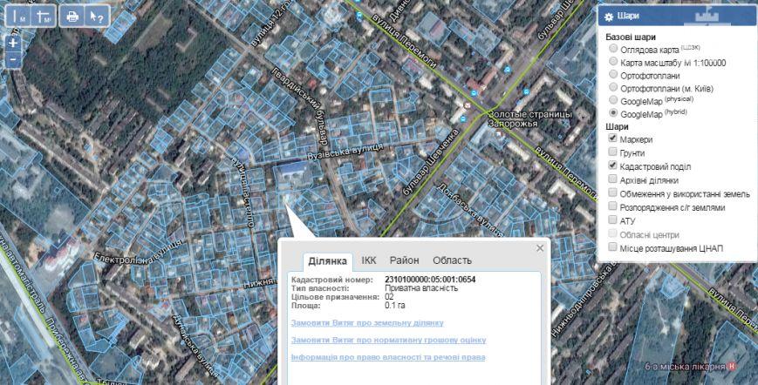758x385 pixels.
Task: Open Замовити Витяг про земельну ділянку link
Action: click(367, 322)
